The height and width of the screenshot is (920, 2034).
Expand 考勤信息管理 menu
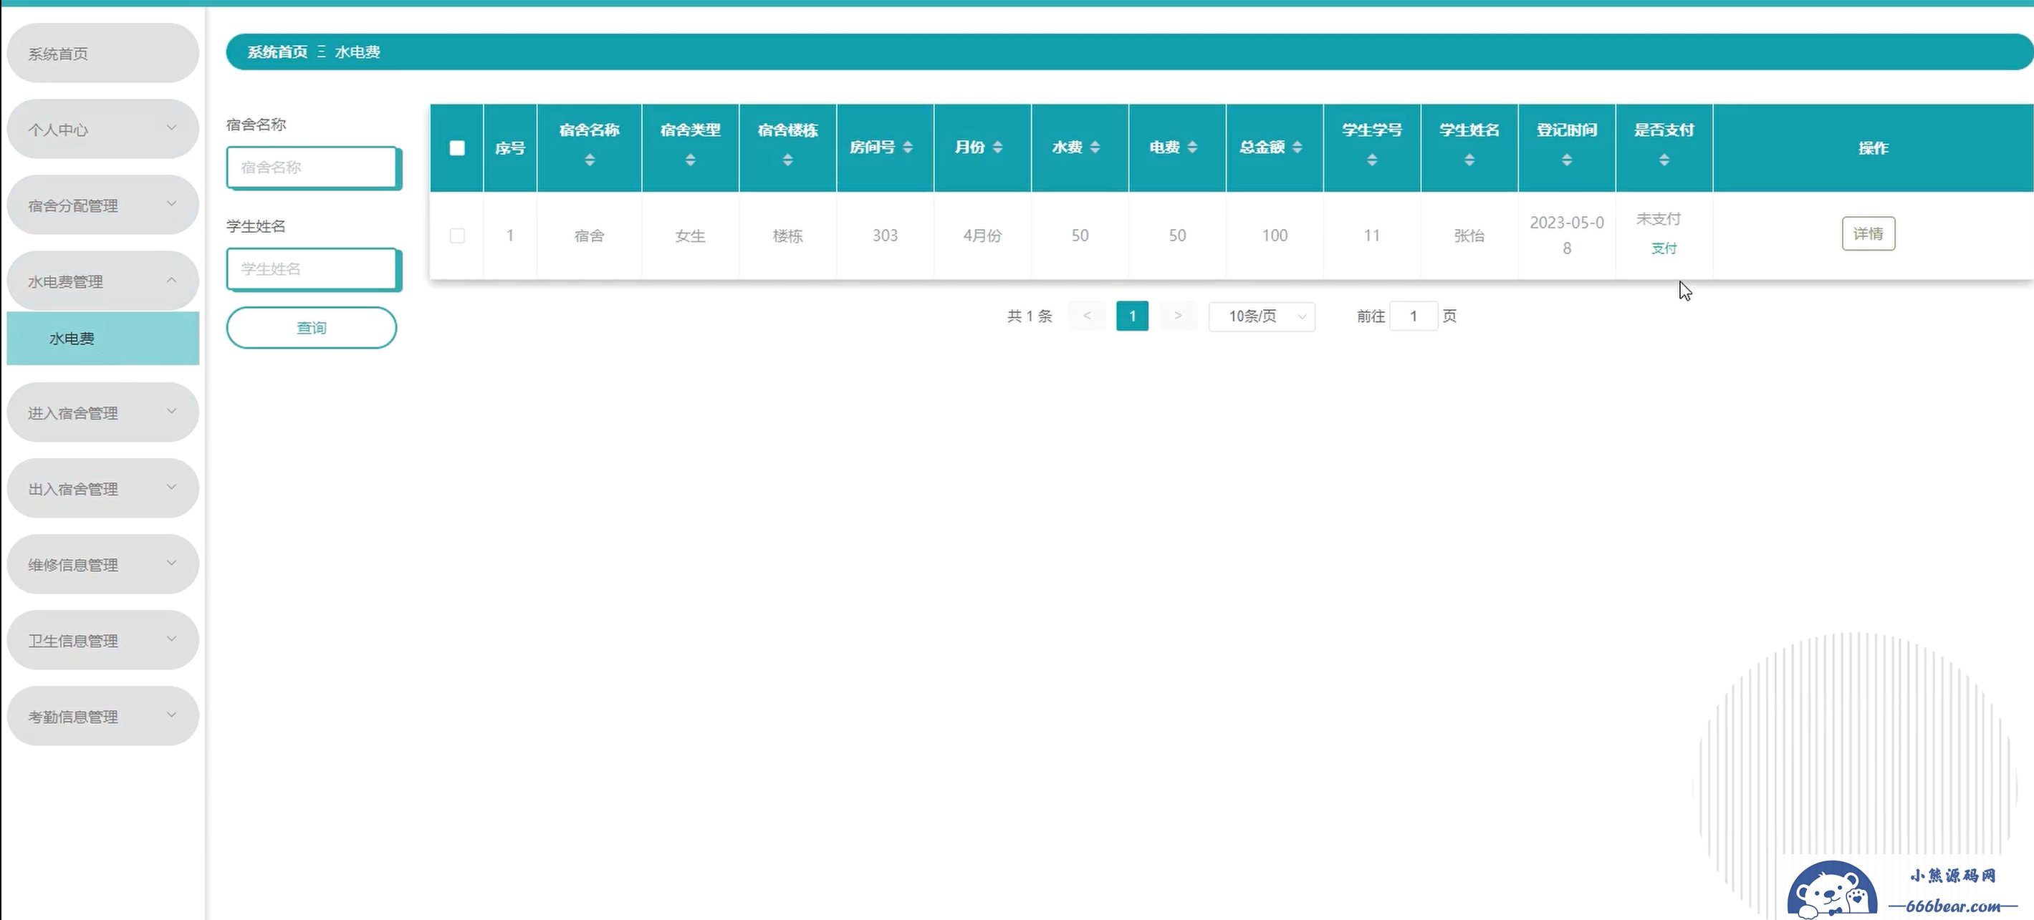[x=102, y=716]
